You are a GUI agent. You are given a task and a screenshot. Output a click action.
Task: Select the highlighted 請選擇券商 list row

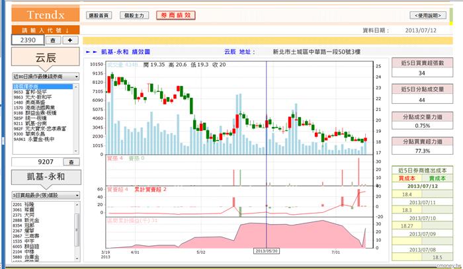click(x=42, y=87)
